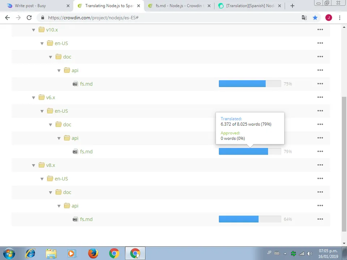Click the 75% progress bar for v10.x fs.md
347x260 pixels.
[250, 83]
